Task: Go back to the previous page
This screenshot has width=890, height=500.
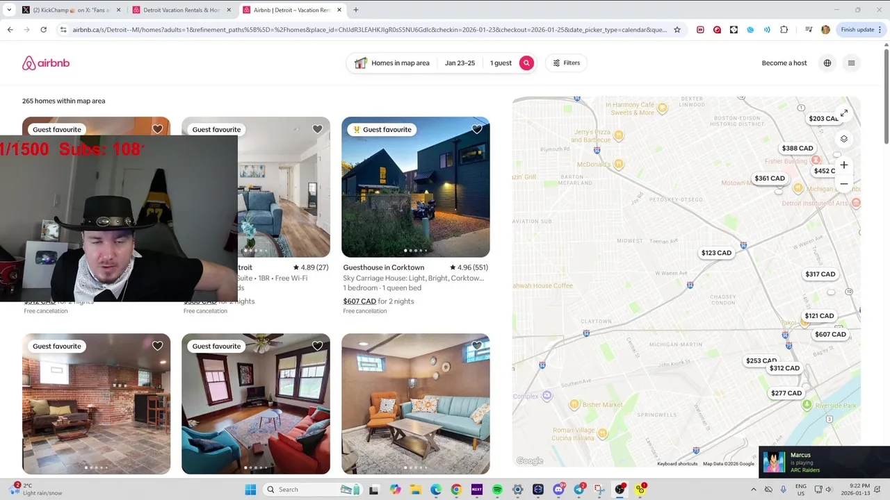Action: [x=10, y=30]
